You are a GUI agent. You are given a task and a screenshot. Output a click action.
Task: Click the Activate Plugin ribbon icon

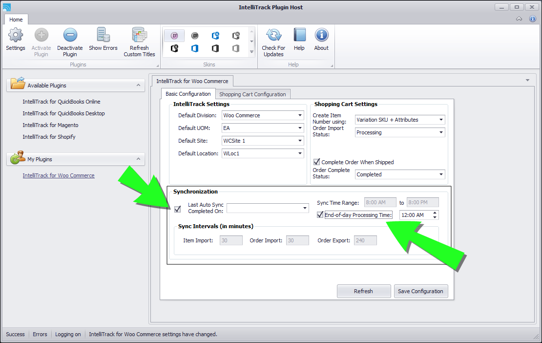(x=41, y=42)
